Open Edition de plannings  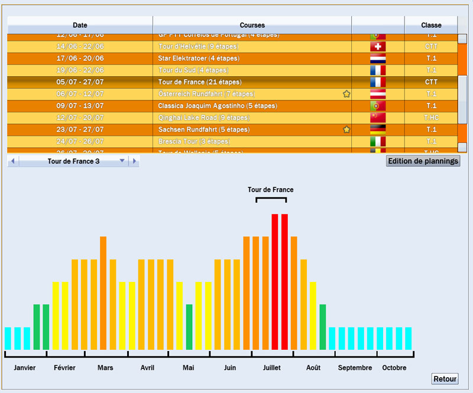(x=423, y=161)
